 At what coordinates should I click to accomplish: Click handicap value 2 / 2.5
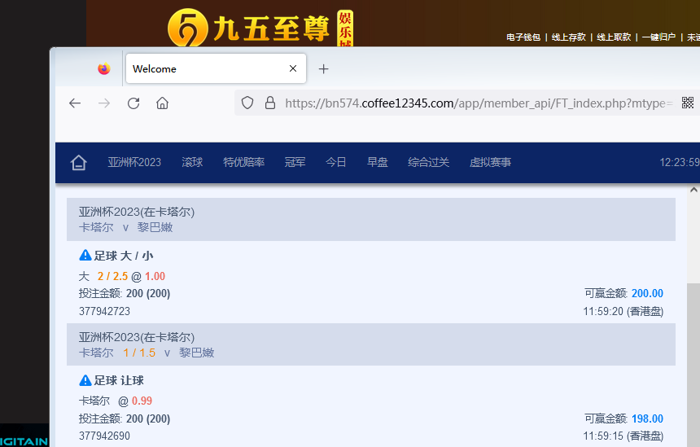112,276
